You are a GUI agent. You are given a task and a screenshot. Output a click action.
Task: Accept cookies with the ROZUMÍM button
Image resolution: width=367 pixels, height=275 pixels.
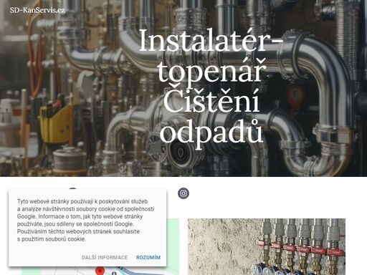148,258
